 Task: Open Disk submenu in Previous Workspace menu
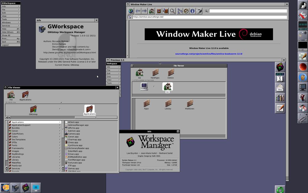(113, 77)
